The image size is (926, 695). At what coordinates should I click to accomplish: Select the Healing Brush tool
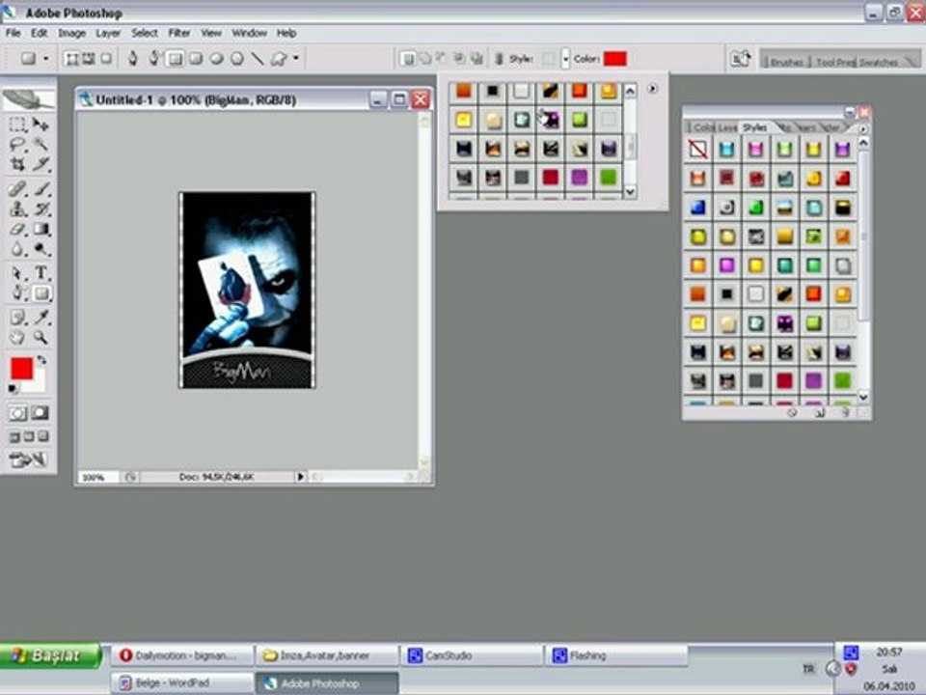(x=17, y=189)
